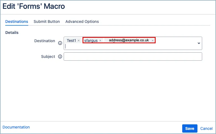Click the Destination field label
This screenshot has height=134, width=216.
click(45, 41)
